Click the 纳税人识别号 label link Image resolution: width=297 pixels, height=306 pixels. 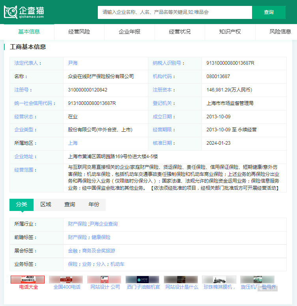coord(167,63)
